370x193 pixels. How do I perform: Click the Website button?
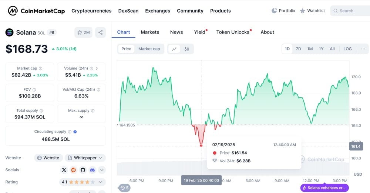tap(48, 158)
